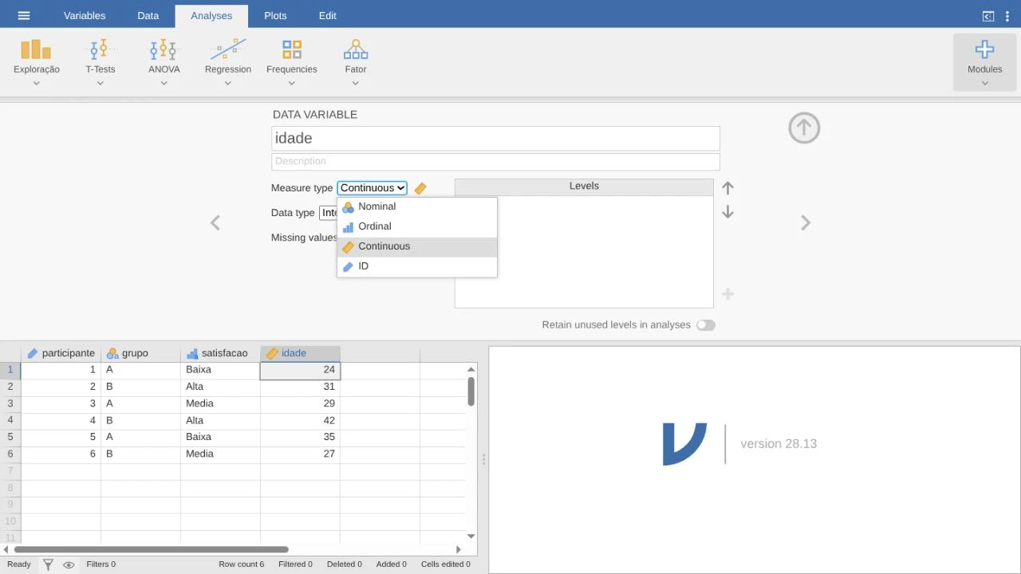This screenshot has height=574, width=1021.
Task: Click the variable name field containing idade
Action: [495, 138]
